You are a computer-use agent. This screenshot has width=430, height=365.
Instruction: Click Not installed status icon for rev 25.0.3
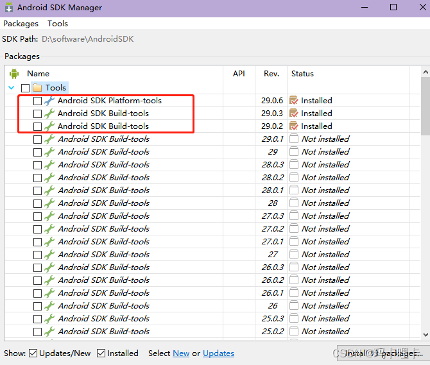pyautogui.click(x=294, y=318)
